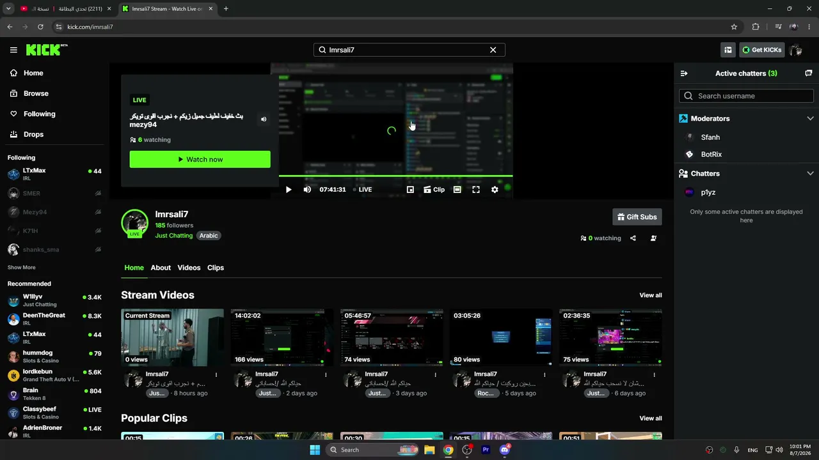The image size is (819, 460).
Task: Switch to the About tab
Action: [x=161, y=268]
